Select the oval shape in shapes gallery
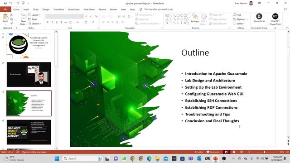 click(x=182, y=15)
